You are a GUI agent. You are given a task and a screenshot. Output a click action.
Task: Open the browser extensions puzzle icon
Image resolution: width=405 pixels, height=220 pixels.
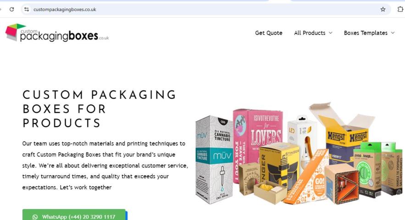coord(400,9)
